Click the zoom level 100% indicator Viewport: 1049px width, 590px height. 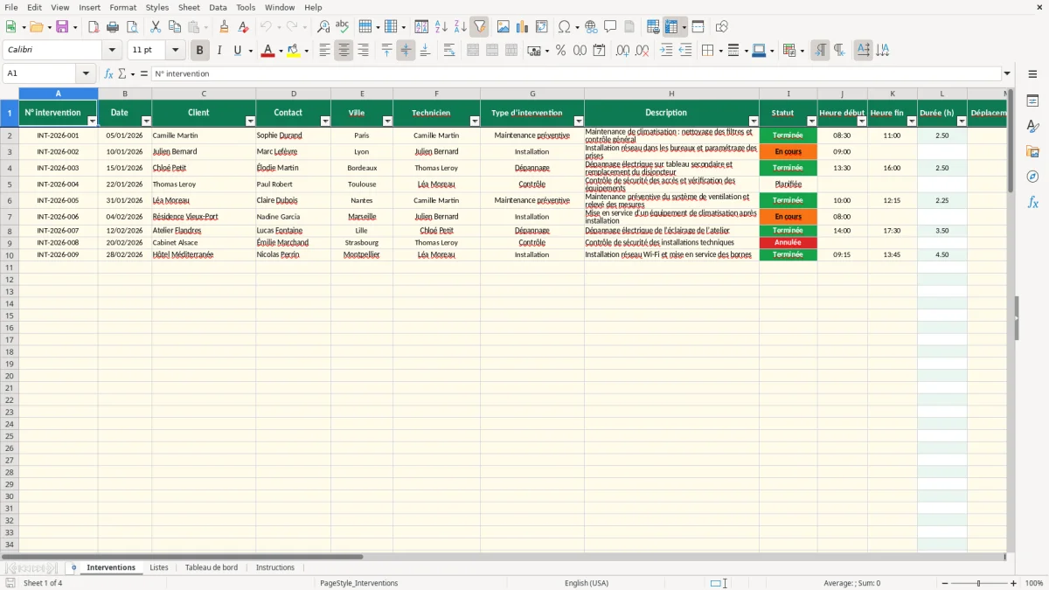pyautogui.click(x=1034, y=583)
